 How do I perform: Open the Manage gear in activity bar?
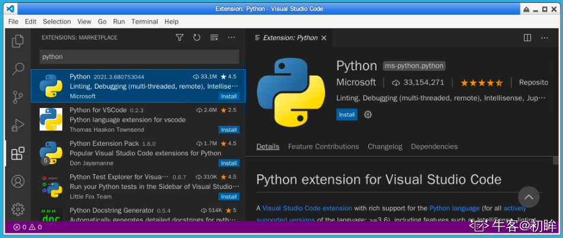(18, 209)
